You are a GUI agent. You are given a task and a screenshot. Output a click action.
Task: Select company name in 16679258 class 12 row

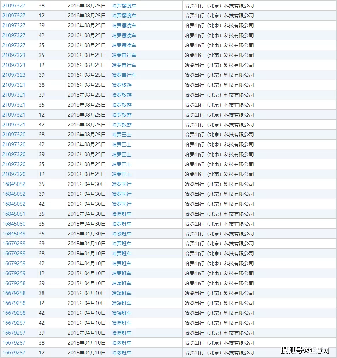click(219, 303)
